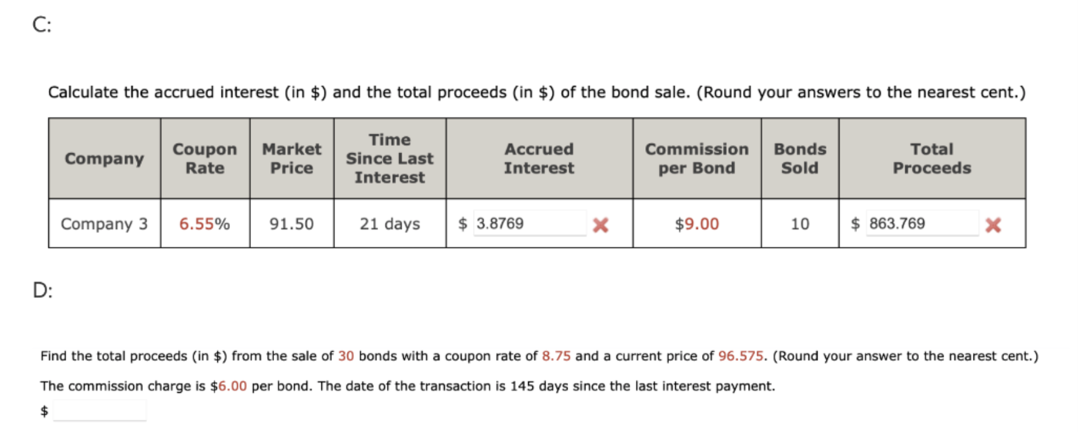This screenshot has width=1085, height=432.
Task: Click the coupon rate value 6.55%
Action: pos(206,224)
